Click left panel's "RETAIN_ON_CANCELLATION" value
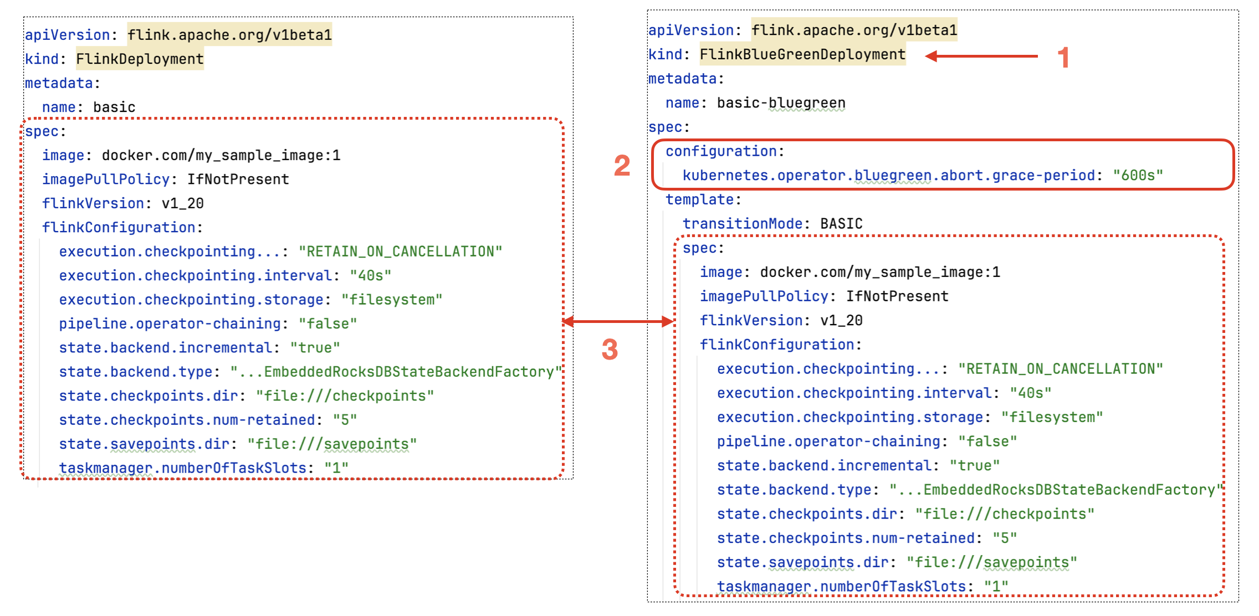 (x=400, y=251)
